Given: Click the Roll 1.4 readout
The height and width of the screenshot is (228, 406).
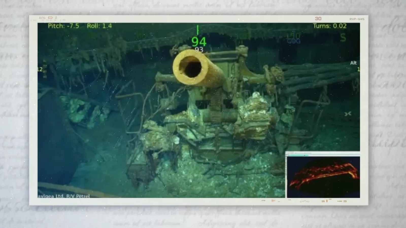Looking at the screenshot, I should (99, 26).
